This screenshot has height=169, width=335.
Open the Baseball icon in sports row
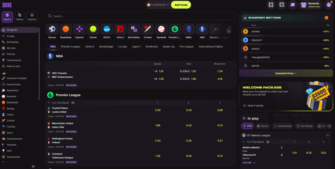tap(161, 29)
